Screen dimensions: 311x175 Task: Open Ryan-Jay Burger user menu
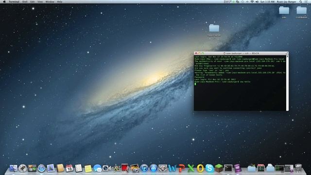coord(286,1)
